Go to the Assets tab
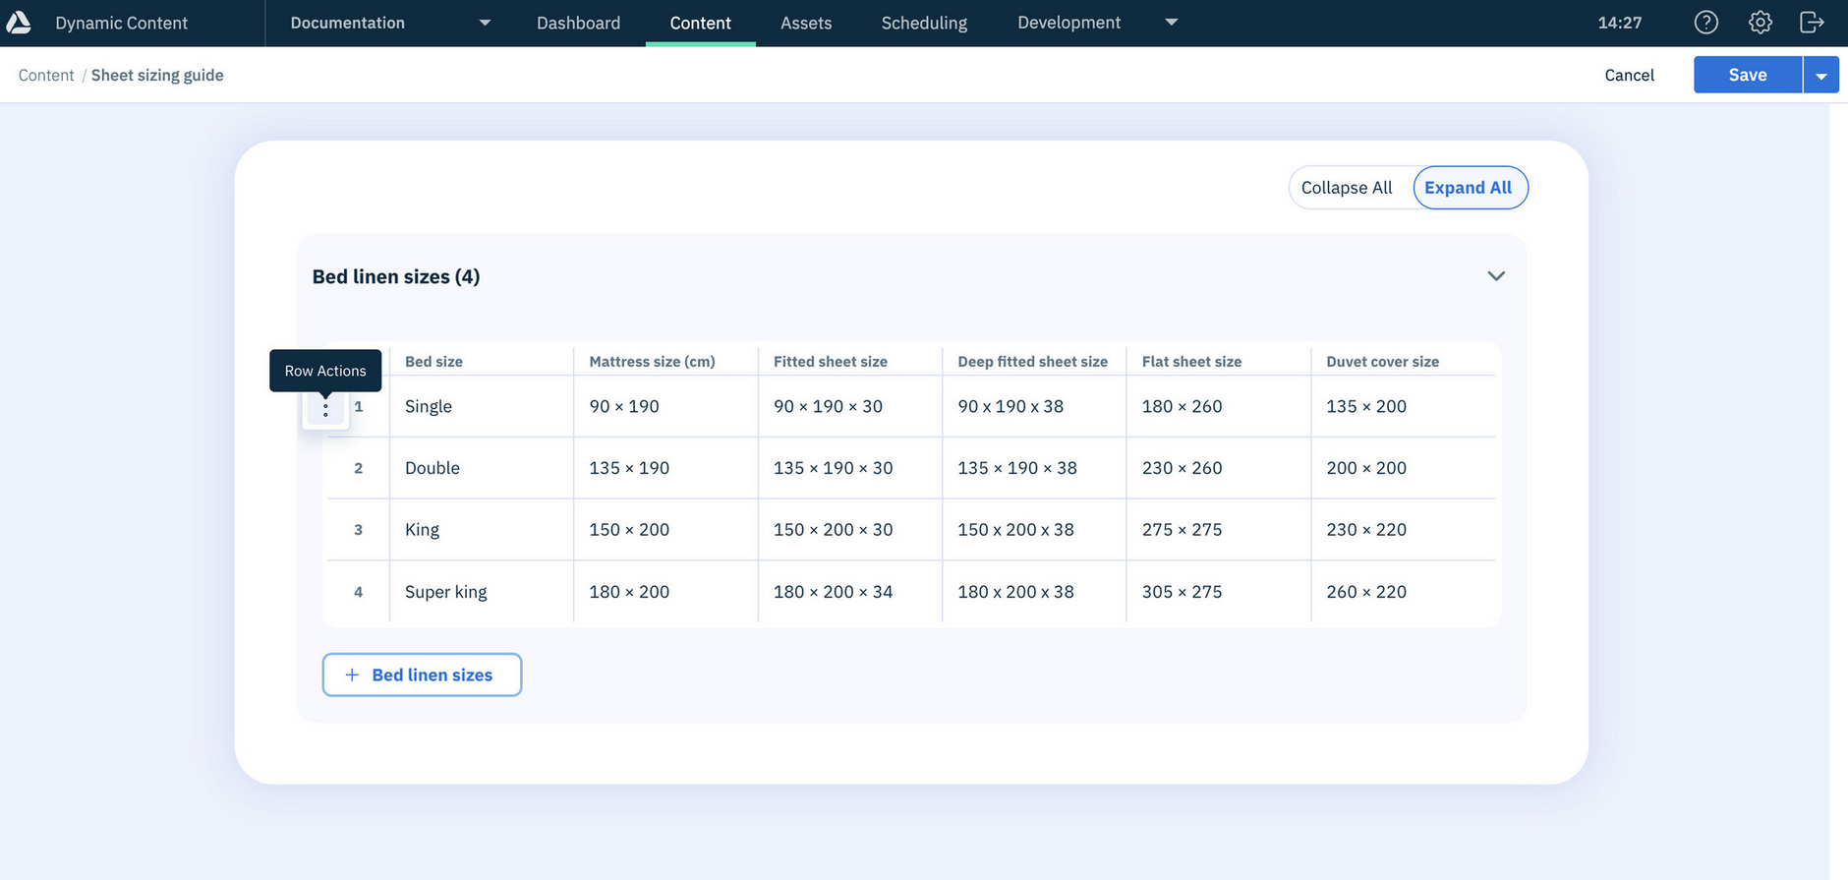Screen dimensions: 1848x880 (806, 23)
